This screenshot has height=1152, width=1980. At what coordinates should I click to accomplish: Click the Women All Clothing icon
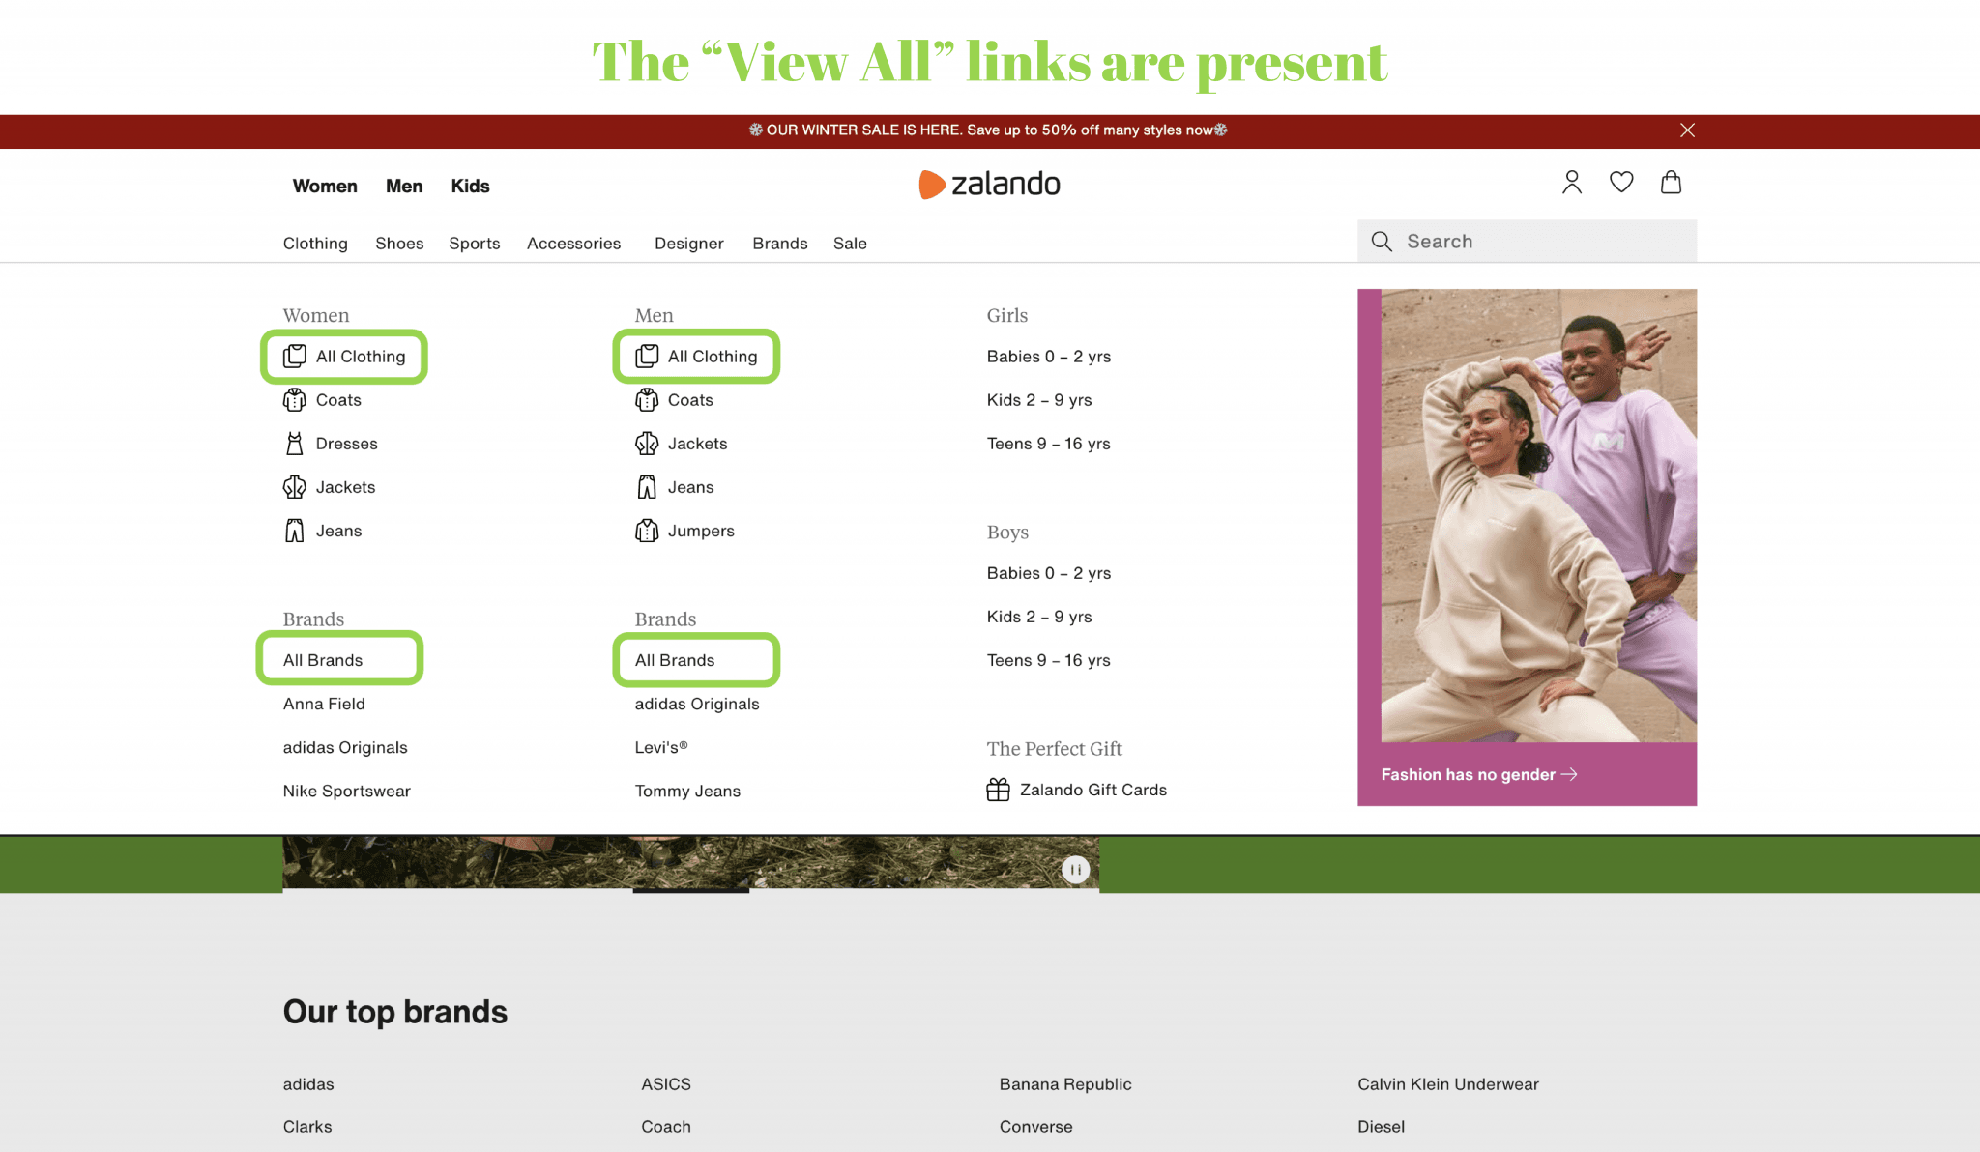(295, 357)
